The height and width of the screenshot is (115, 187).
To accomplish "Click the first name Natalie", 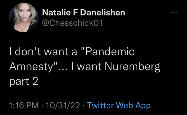I will (56, 13).
